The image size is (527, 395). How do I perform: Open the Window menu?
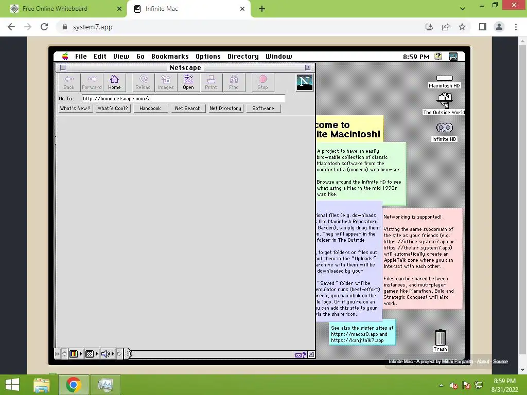(x=279, y=57)
